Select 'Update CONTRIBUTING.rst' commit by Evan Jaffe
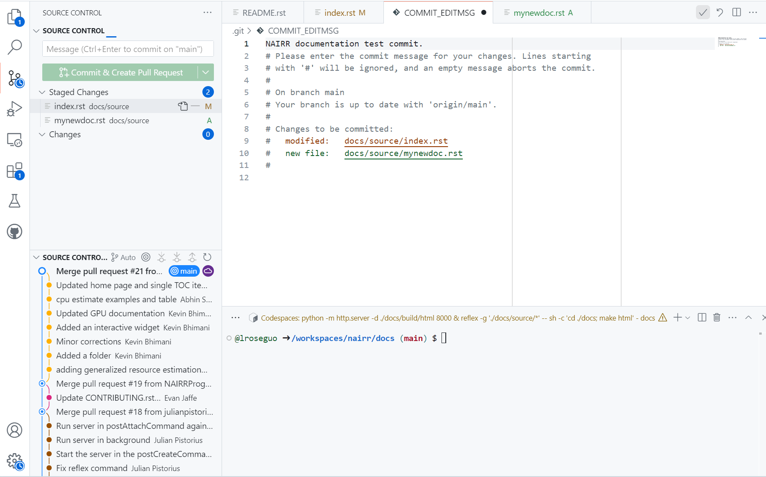The image size is (766, 477). click(x=126, y=398)
